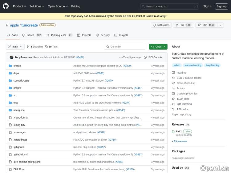Screen dimensions: 231x173
Task: Click the Readme book icon
Action: coord(173,73)
